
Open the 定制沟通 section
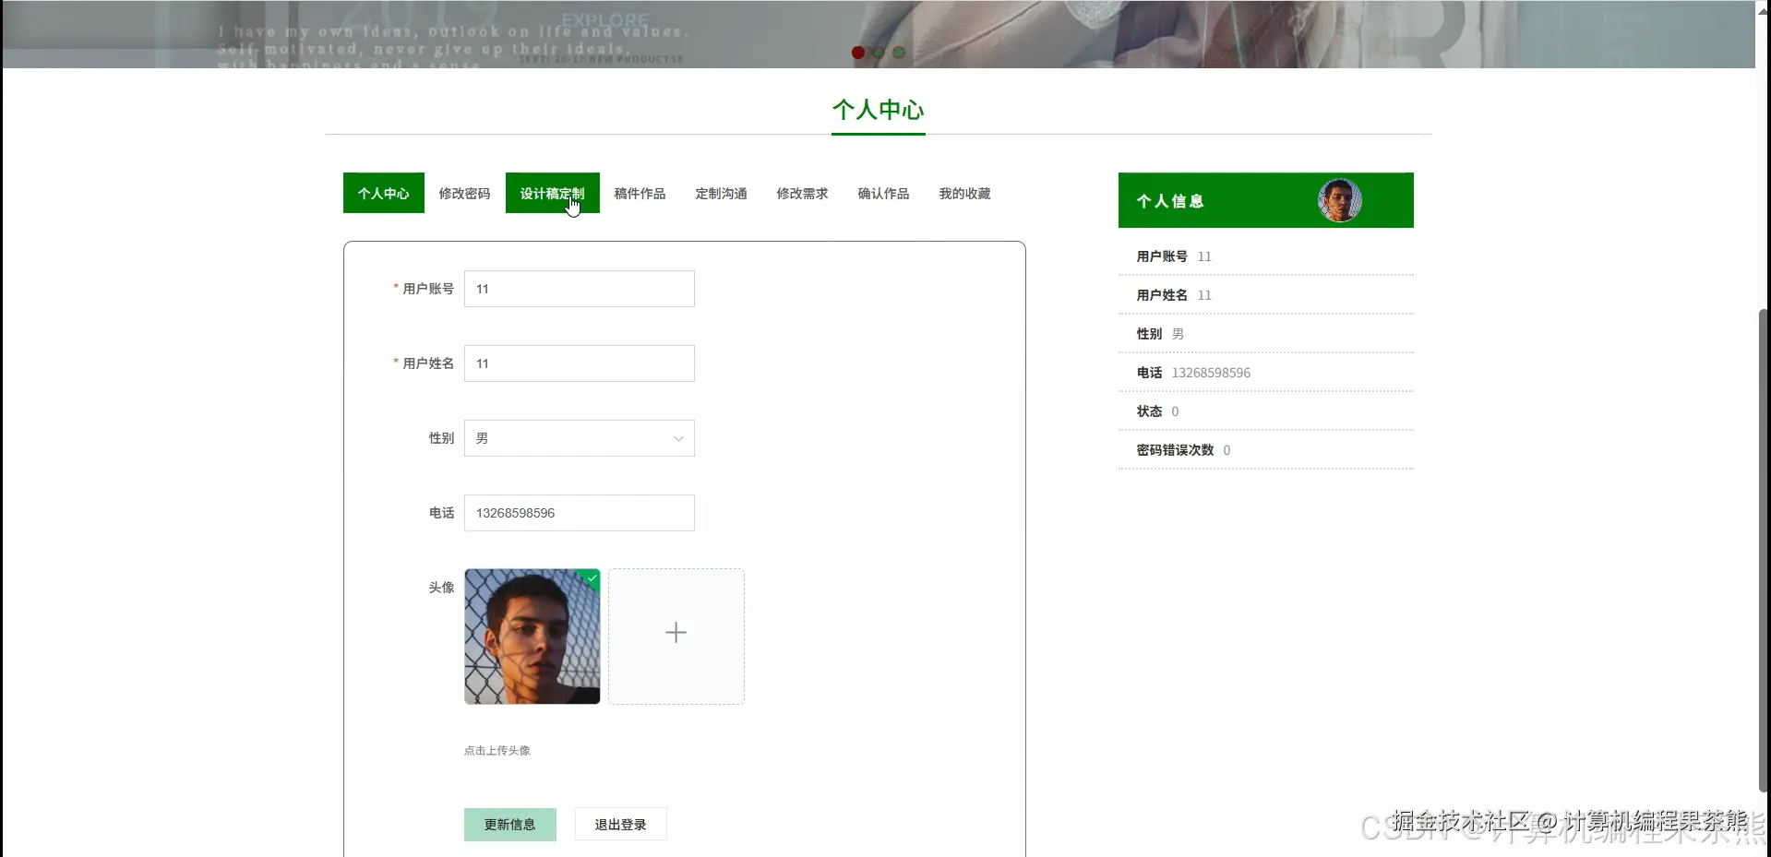[721, 194]
